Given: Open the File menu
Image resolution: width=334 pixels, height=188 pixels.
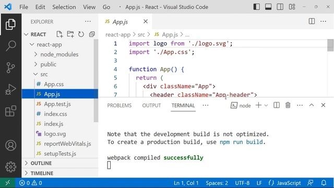Looking at the screenshot, I should coord(23,7).
